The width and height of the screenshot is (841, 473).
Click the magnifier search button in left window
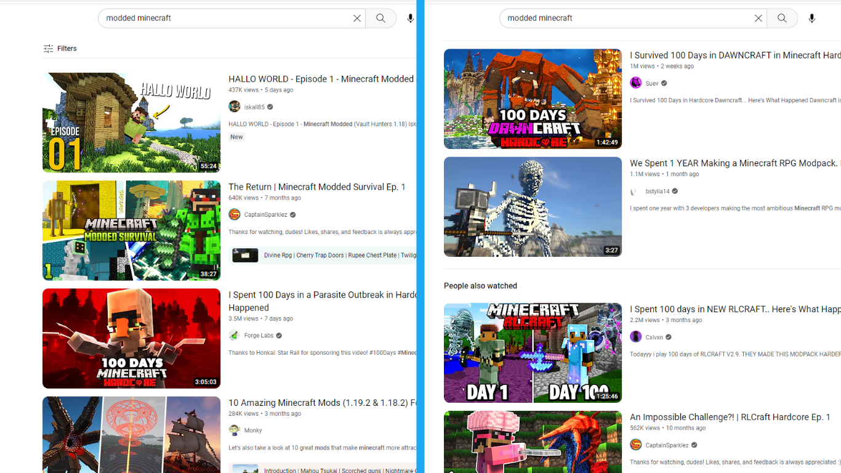[381, 18]
